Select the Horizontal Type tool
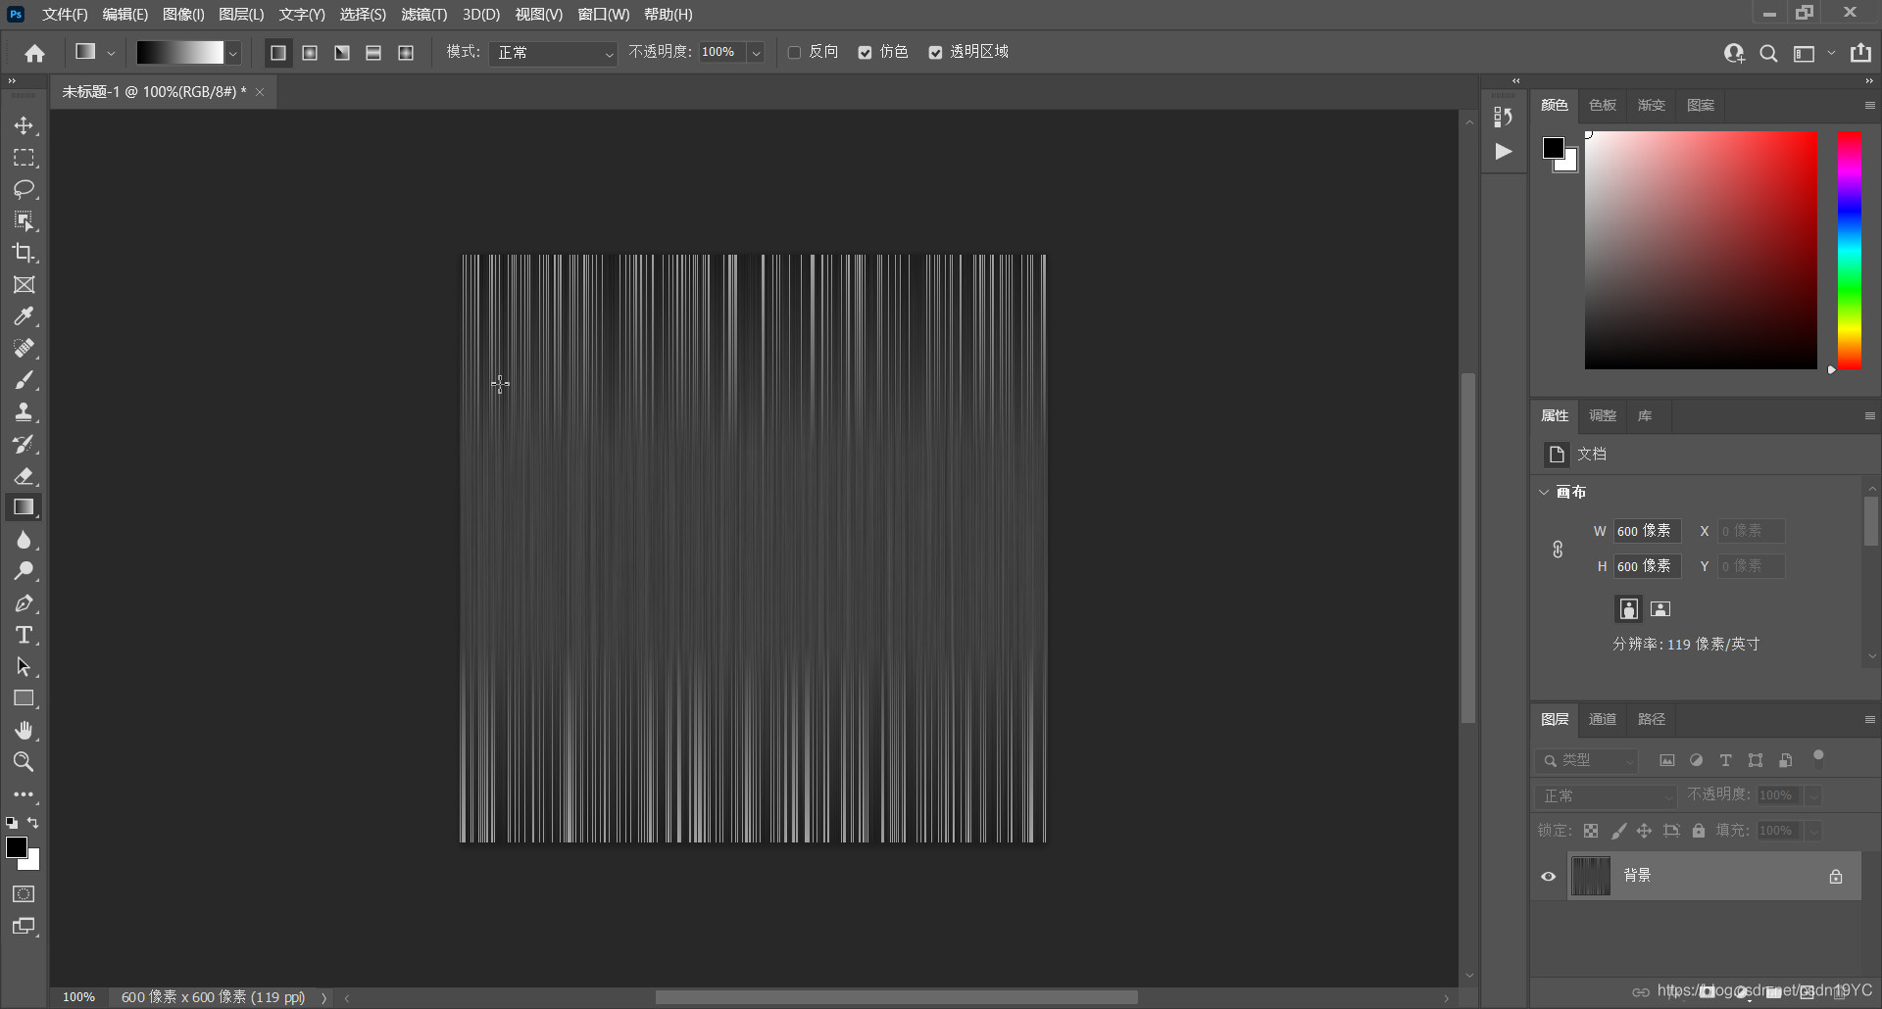 24,635
